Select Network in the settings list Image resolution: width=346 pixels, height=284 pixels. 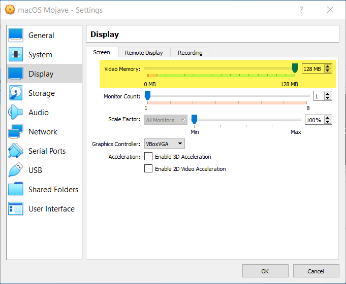[44, 131]
